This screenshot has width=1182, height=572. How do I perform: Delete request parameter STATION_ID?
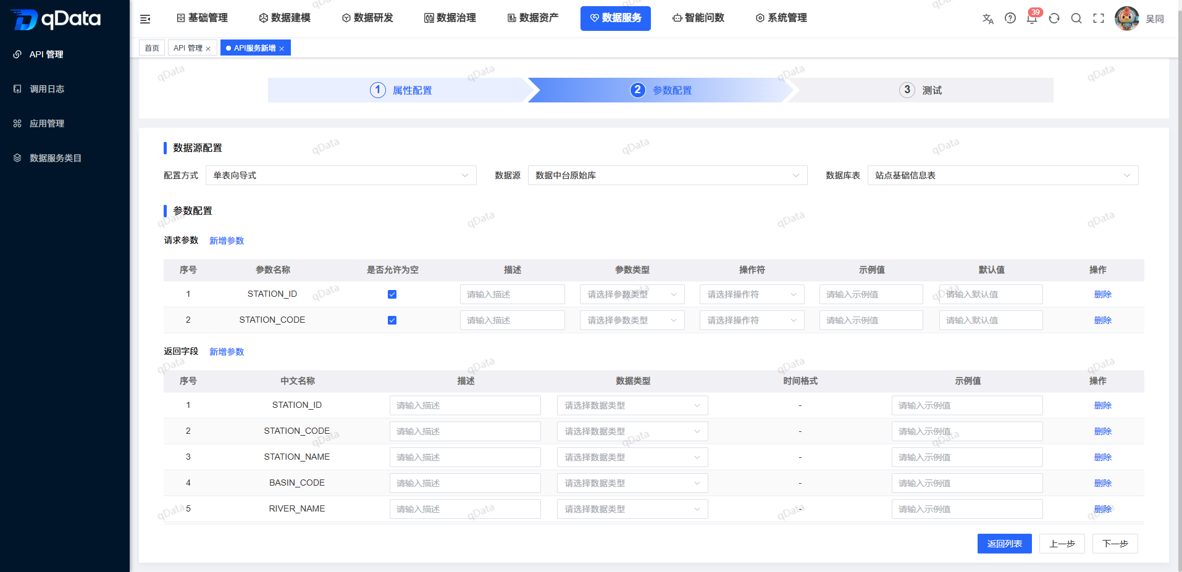[1103, 294]
